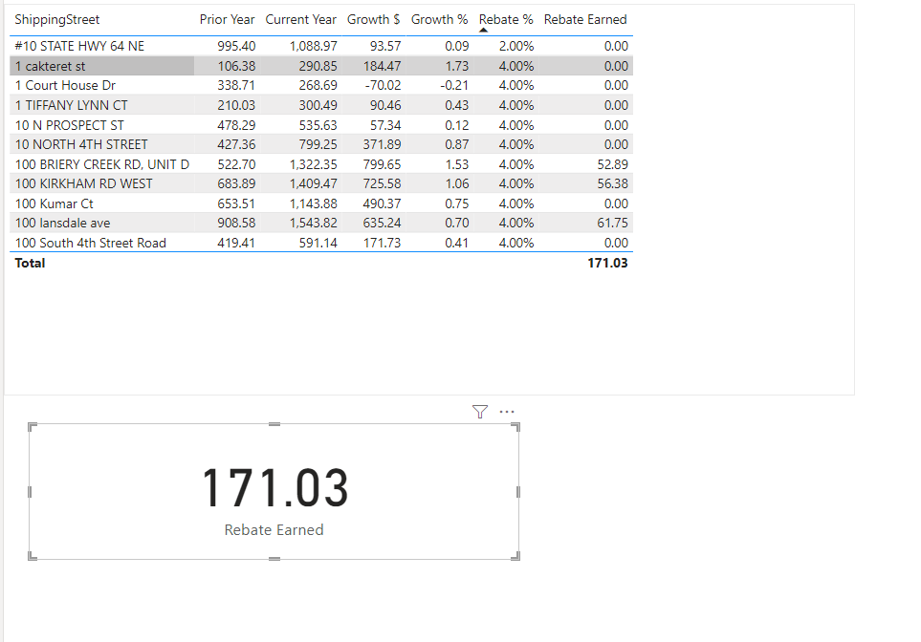The width and height of the screenshot is (921, 642).
Task: Select the '1 Court House Dr' row
Action: 321,85
